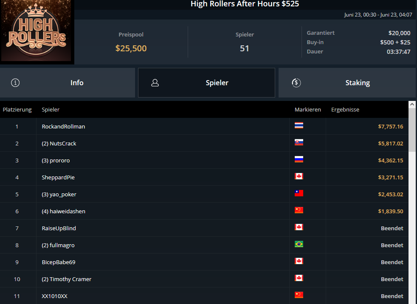This screenshot has height=304, width=417.
Task: Click the Taiwan flag beside yao_poker
Action: (x=299, y=193)
